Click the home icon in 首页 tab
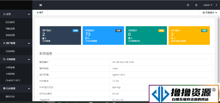This screenshot has width=220, height=103. pos(38,12)
